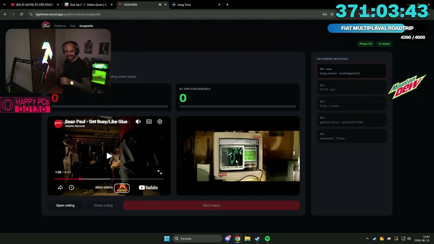The image size is (434, 244).
Task: Select upcoming match #13 frnkly vs h_mate
Action: pos(351,104)
